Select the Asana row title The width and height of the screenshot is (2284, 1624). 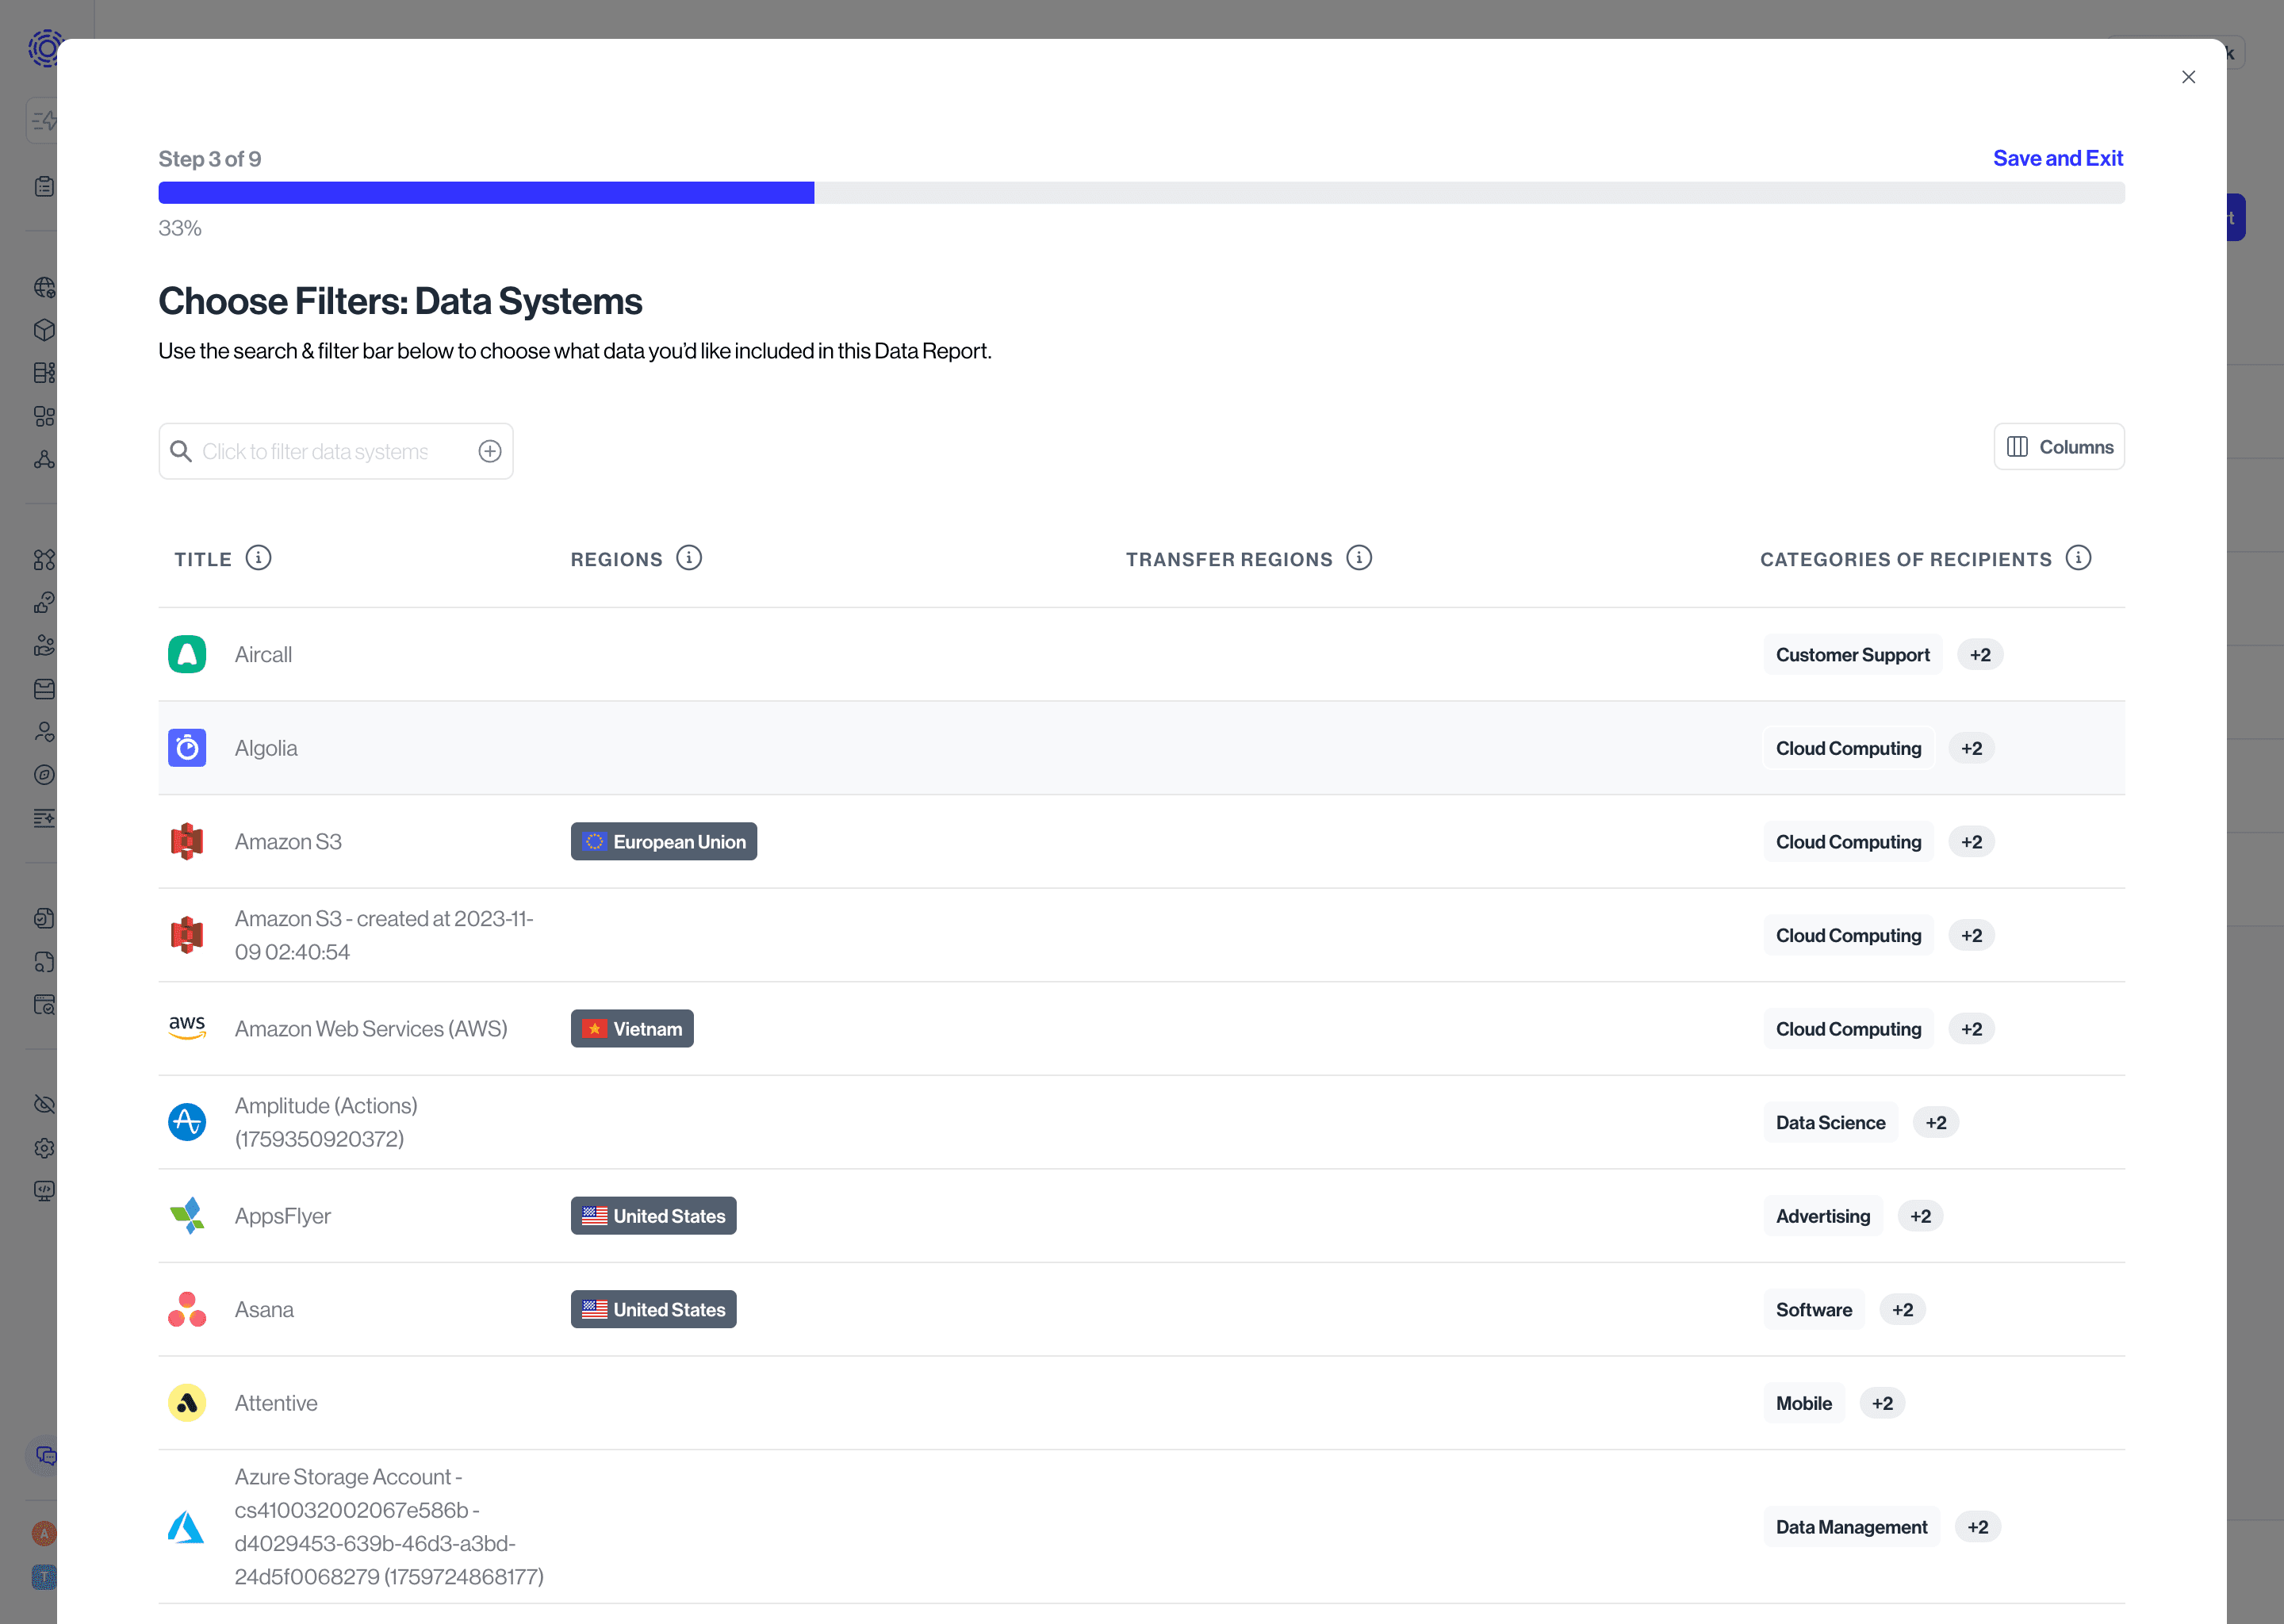tap(264, 1309)
